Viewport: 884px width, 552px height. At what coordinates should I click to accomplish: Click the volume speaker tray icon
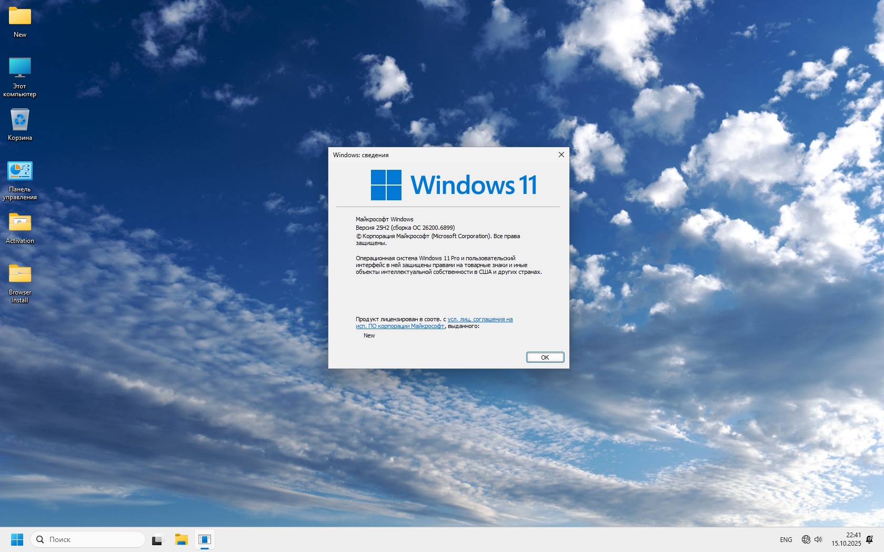pyautogui.click(x=818, y=539)
